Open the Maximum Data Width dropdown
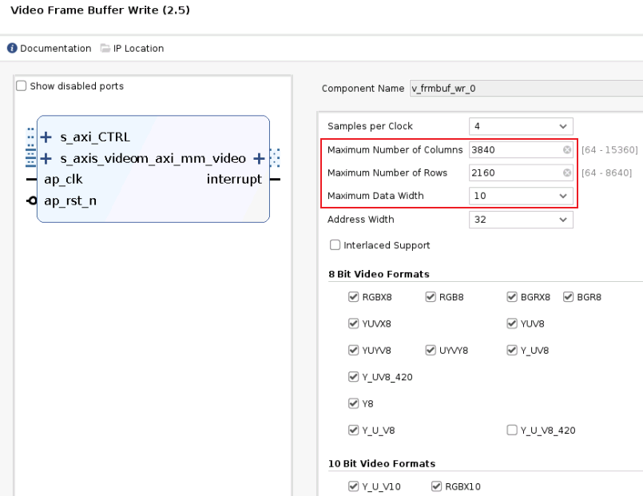This screenshot has height=496, width=643. 520,196
